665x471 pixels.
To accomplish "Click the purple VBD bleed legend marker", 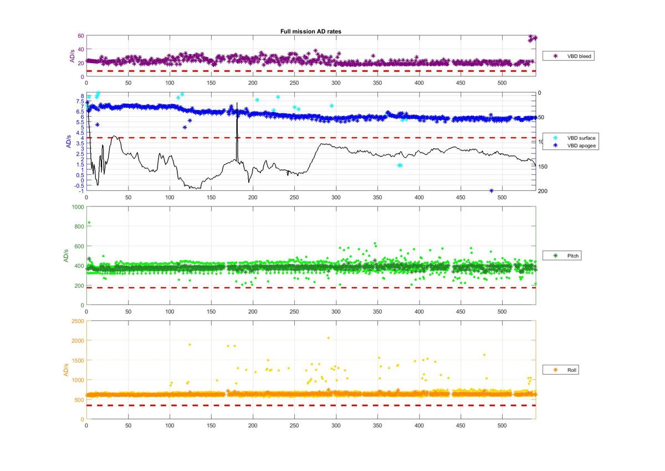I will [x=555, y=56].
